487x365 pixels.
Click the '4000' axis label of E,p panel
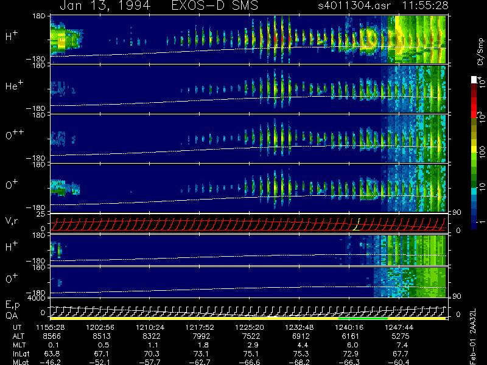(x=38, y=298)
